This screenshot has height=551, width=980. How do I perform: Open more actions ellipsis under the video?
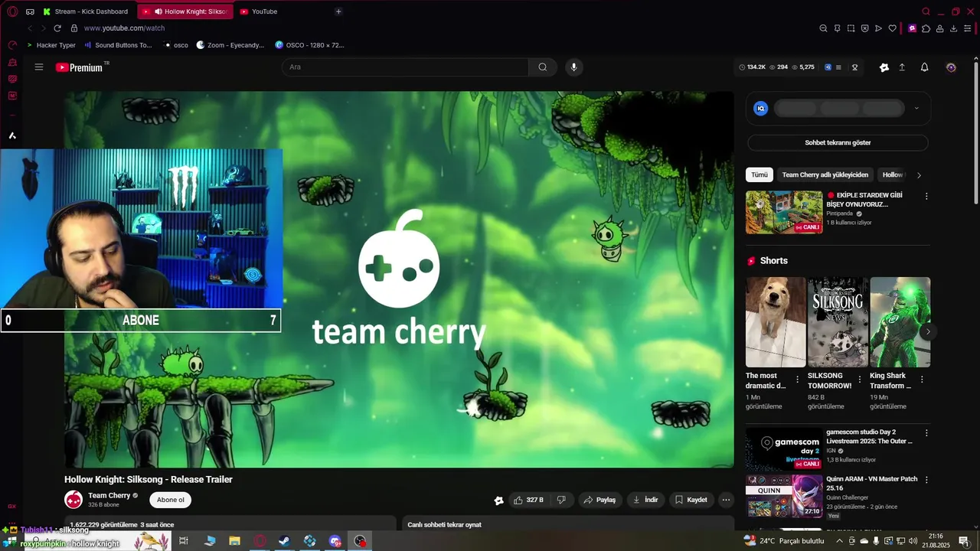[x=726, y=500]
